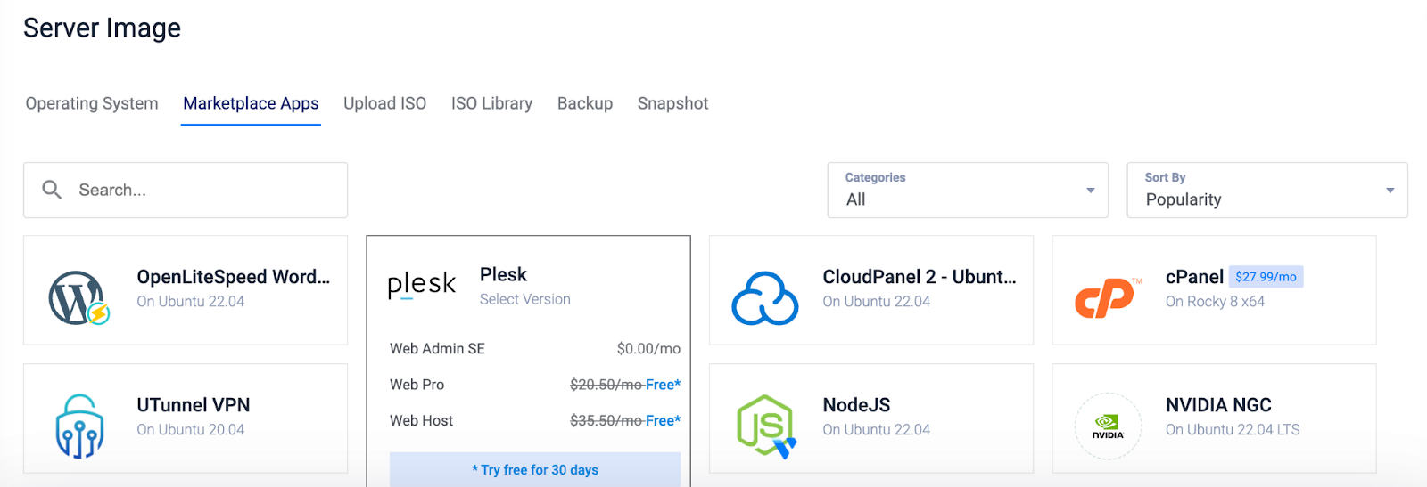
Task: Click the NVIDIA NGC logo icon
Action: (1108, 426)
